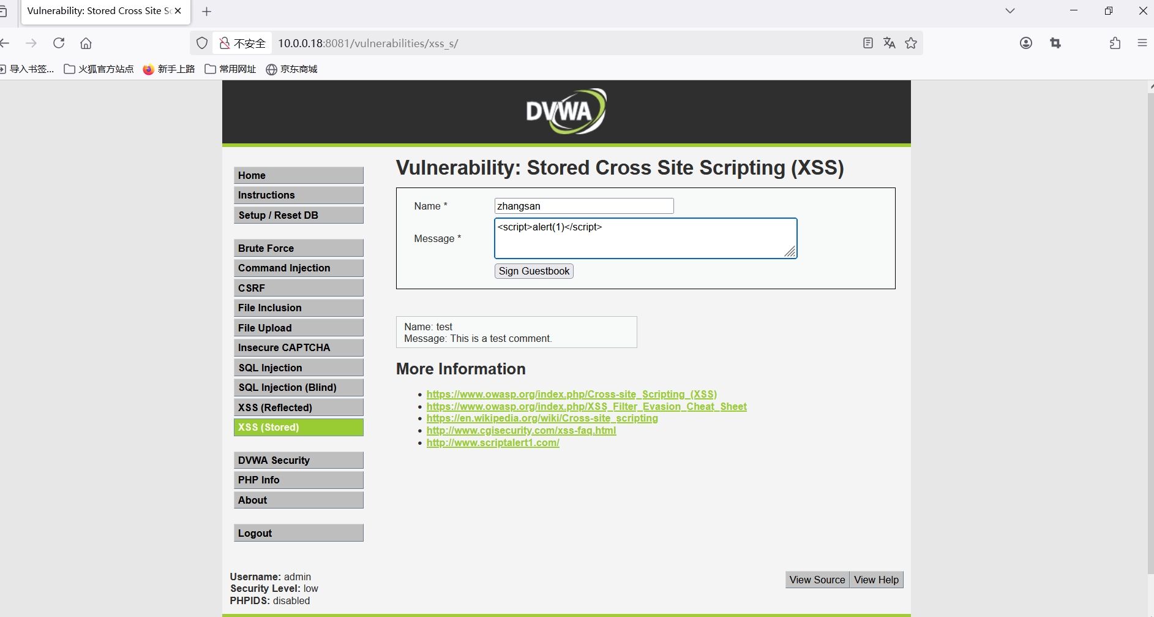Click the Message textarea resize handle

click(x=790, y=252)
